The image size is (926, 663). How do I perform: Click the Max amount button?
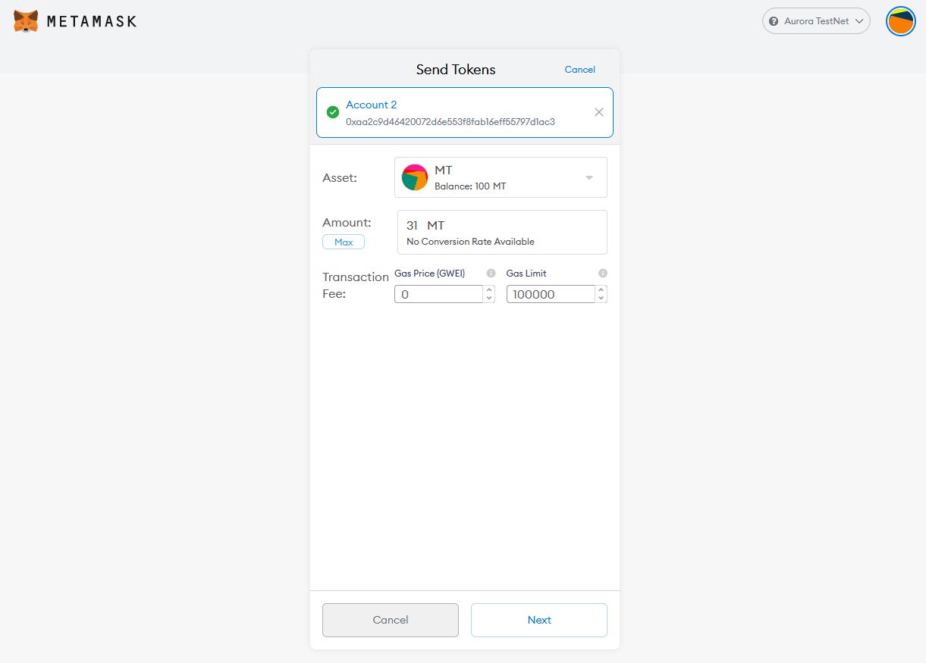click(x=344, y=242)
